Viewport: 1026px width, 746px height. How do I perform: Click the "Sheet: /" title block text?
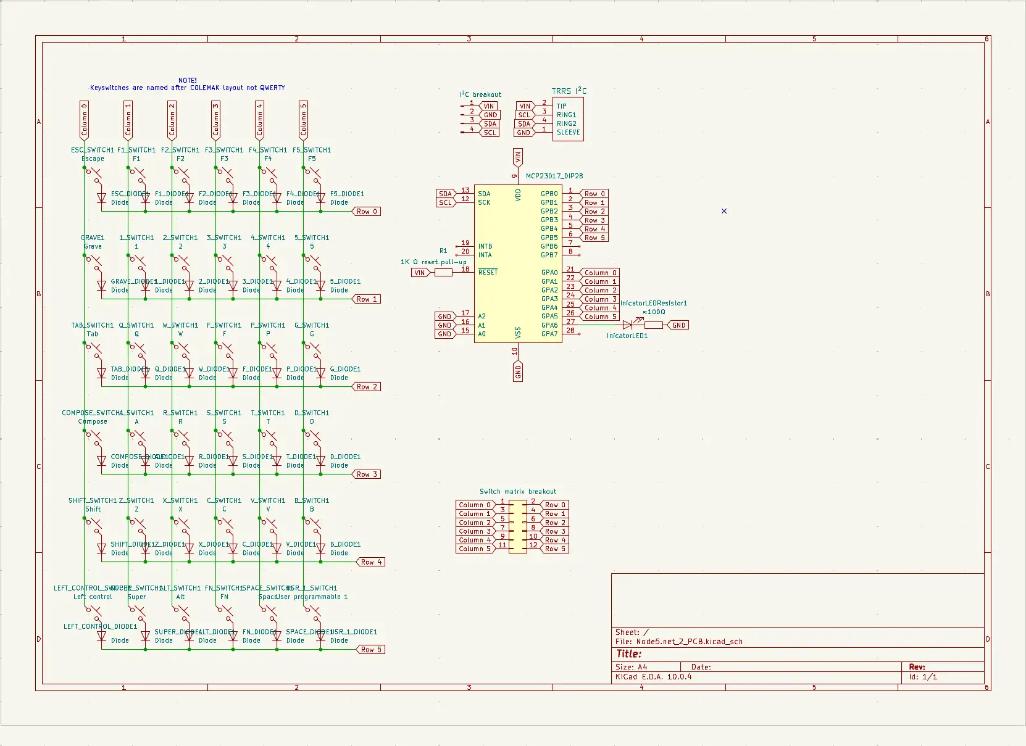[x=632, y=632]
